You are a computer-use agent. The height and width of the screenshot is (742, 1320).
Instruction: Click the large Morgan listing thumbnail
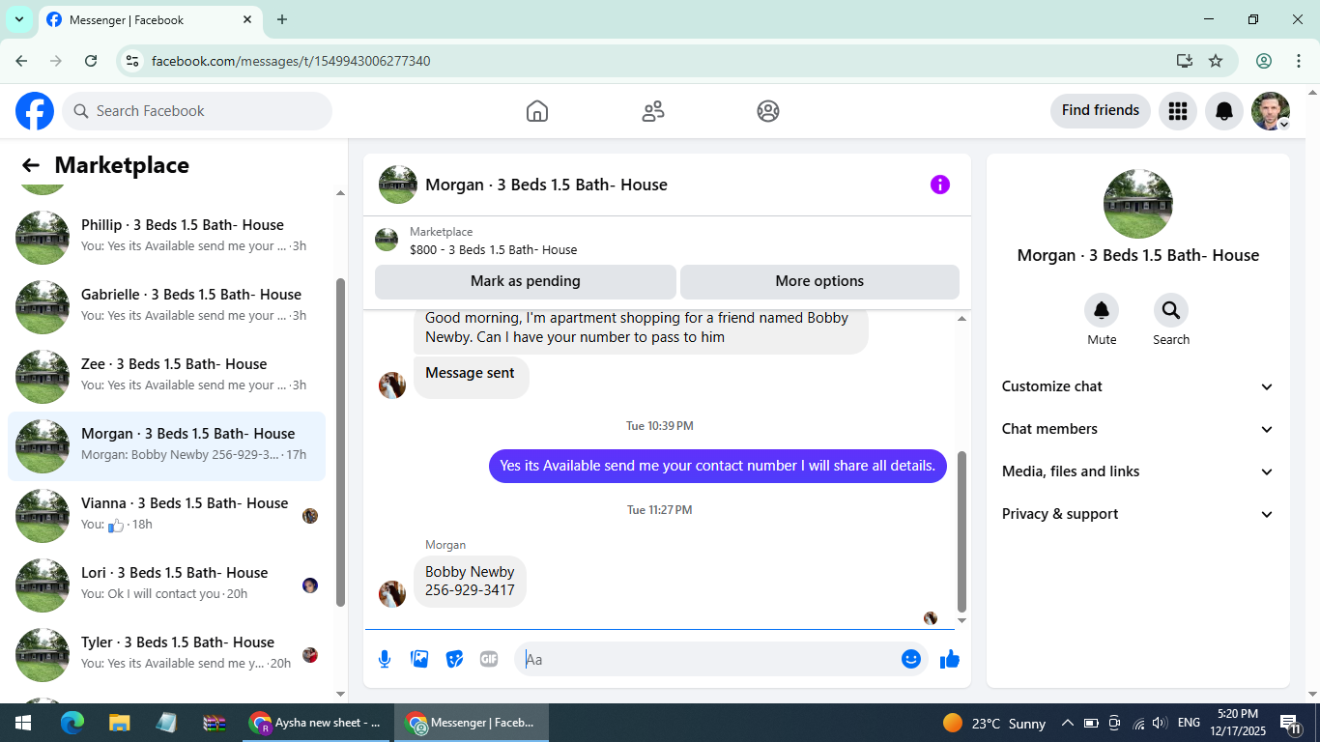pyautogui.click(x=1138, y=204)
